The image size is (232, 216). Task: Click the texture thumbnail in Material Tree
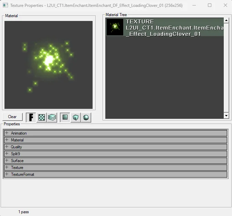coord(115,27)
